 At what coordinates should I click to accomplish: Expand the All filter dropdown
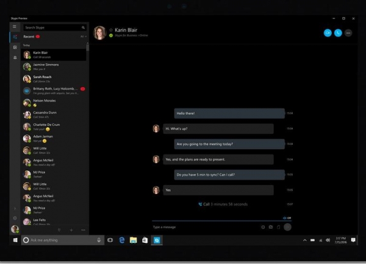pyautogui.click(x=84, y=36)
